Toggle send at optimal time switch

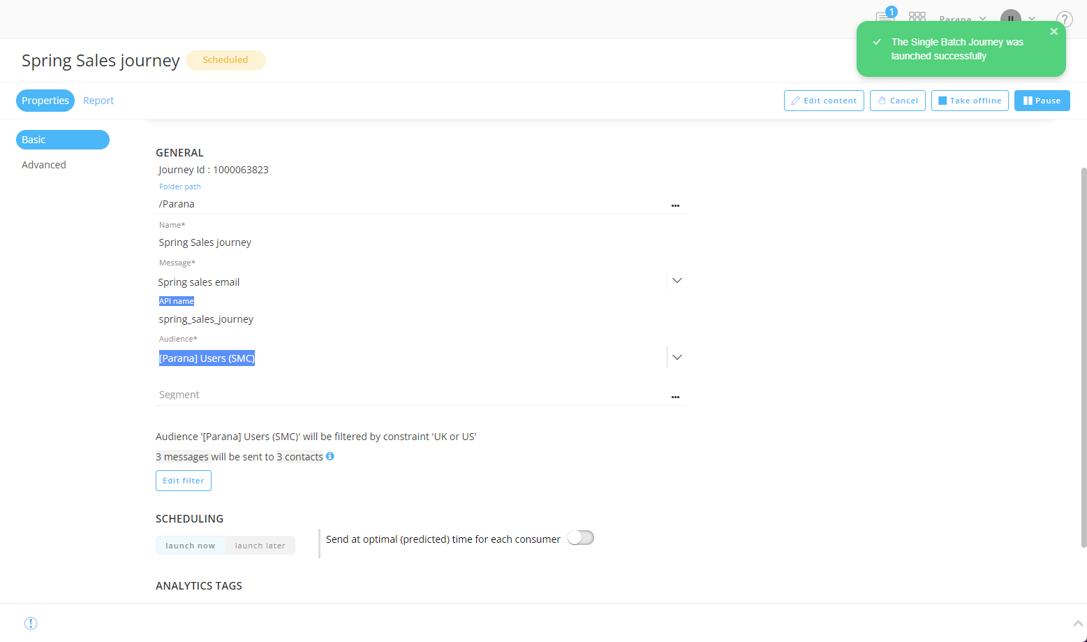(580, 538)
